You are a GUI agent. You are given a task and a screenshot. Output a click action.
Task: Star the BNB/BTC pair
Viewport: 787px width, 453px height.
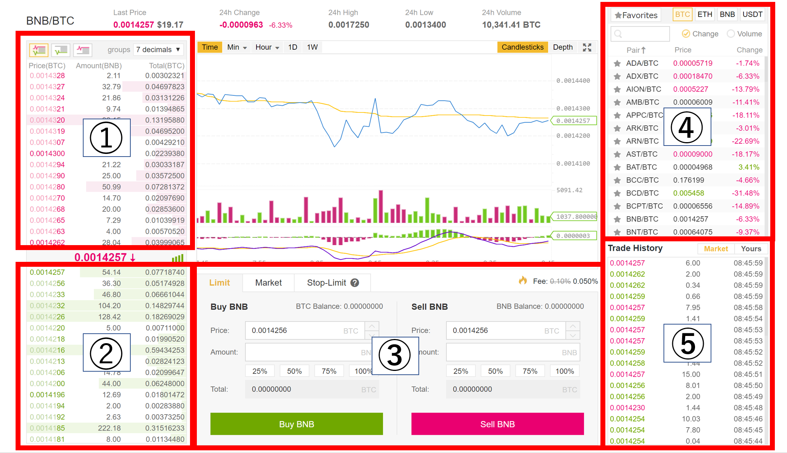(618, 219)
